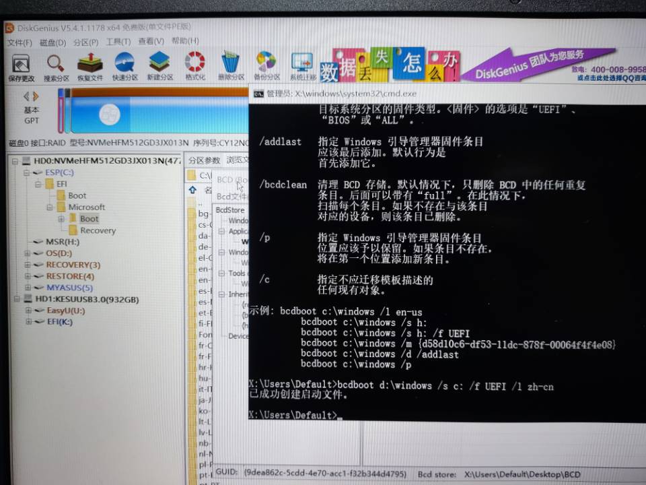Click the 搜索分区 search partition icon
Image resolution: width=646 pixels, height=485 pixels.
[56, 67]
